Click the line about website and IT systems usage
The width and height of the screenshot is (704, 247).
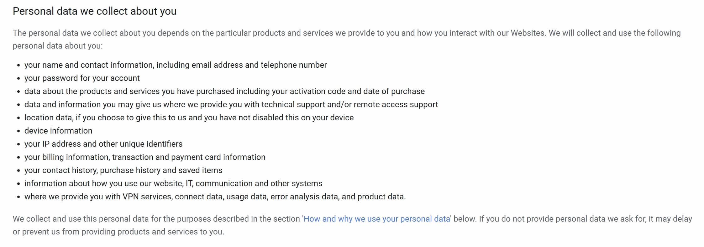tap(173, 183)
